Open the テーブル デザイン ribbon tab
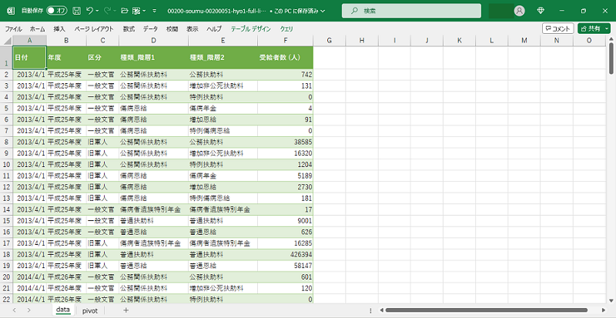The width and height of the screenshot is (616, 318). click(246, 28)
